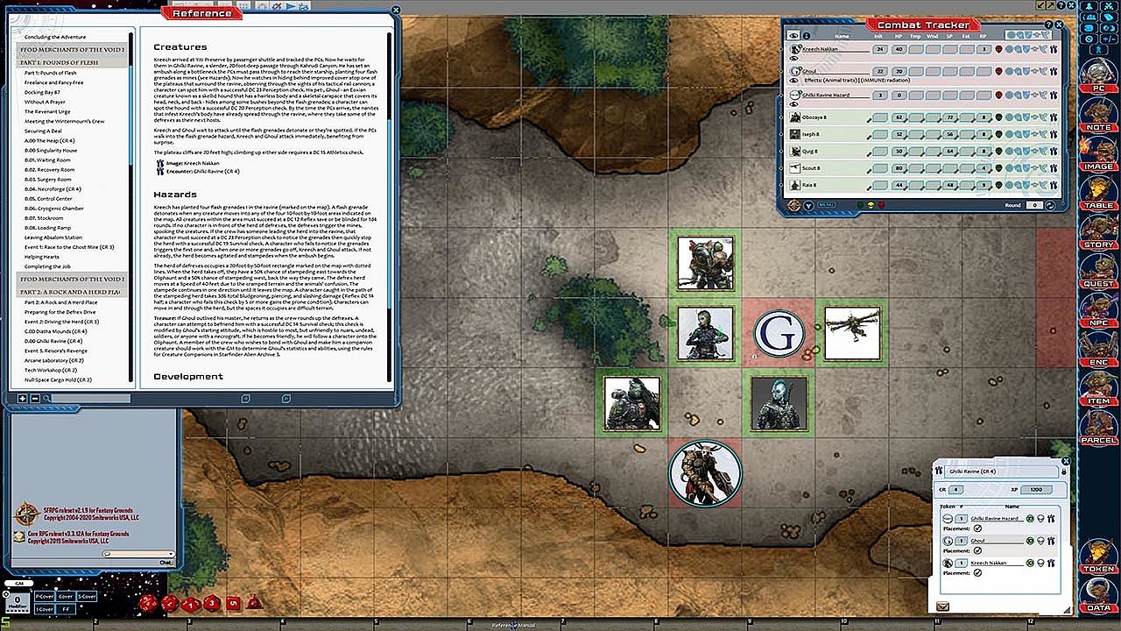This screenshot has height=631, width=1121.
Task: Click Obozaya 8's green friend faction icon
Action: pyautogui.click(x=999, y=117)
